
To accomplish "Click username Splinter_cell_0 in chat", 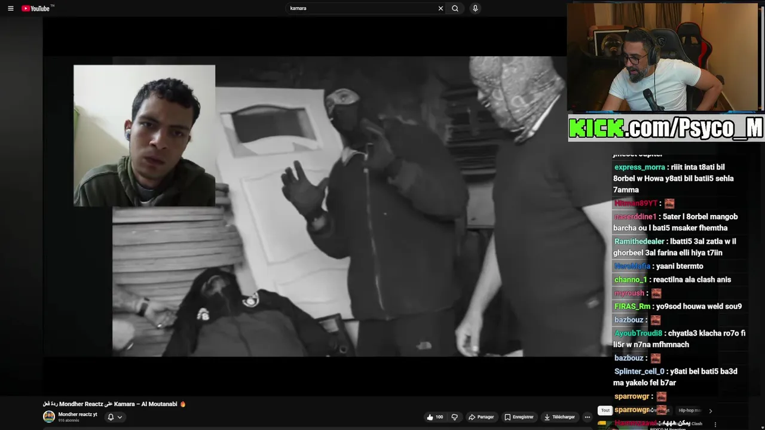I will [639, 371].
